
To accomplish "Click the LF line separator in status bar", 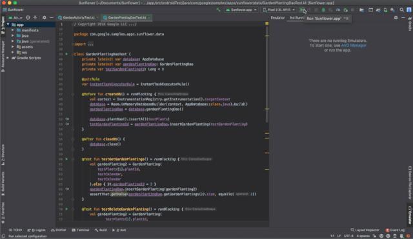I will coord(339,236).
